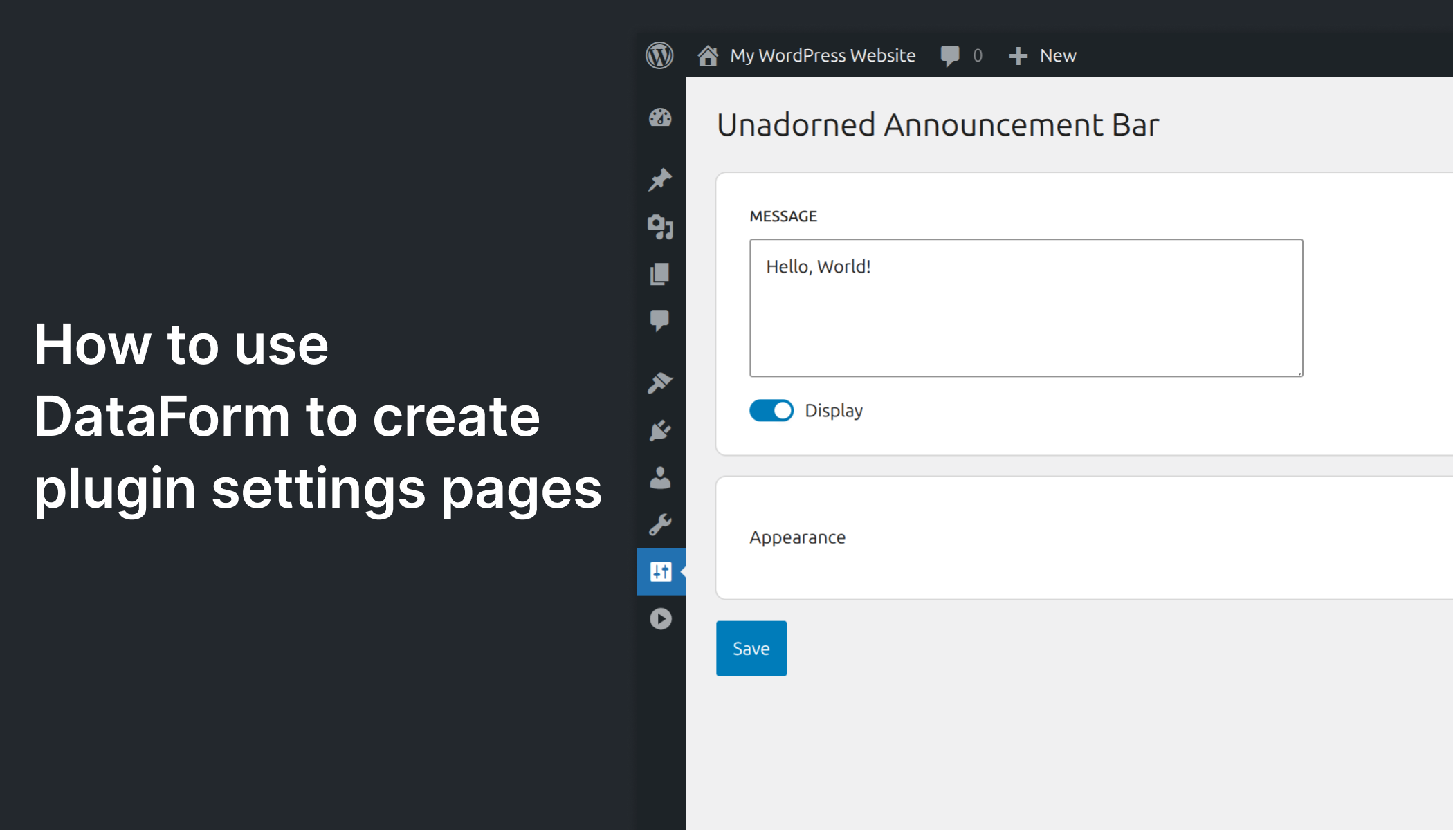Screen dimensions: 1453x830
Task: Open Settings via the sliders icon
Action: [x=661, y=571]
